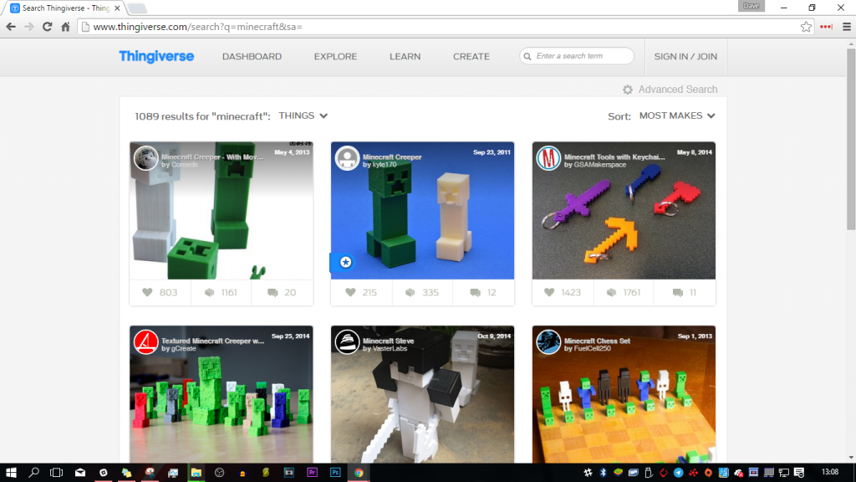This screenshot has width=856, height=482.
Task: Open the red dots extension icon
Action: pos(826,27)
